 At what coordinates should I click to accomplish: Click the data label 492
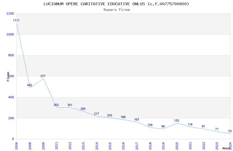point(30,85)
